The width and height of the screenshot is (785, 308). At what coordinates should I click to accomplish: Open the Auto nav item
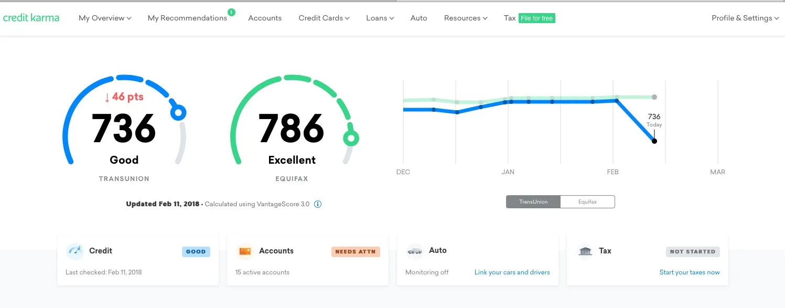point(418,18)
